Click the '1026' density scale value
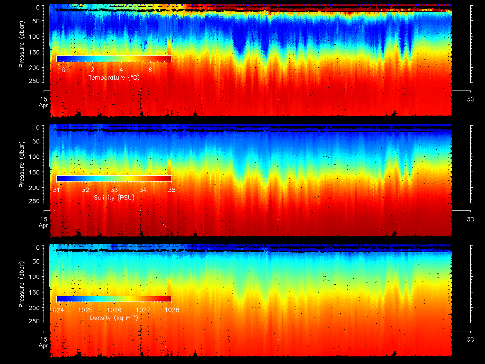 click(114, 310)
